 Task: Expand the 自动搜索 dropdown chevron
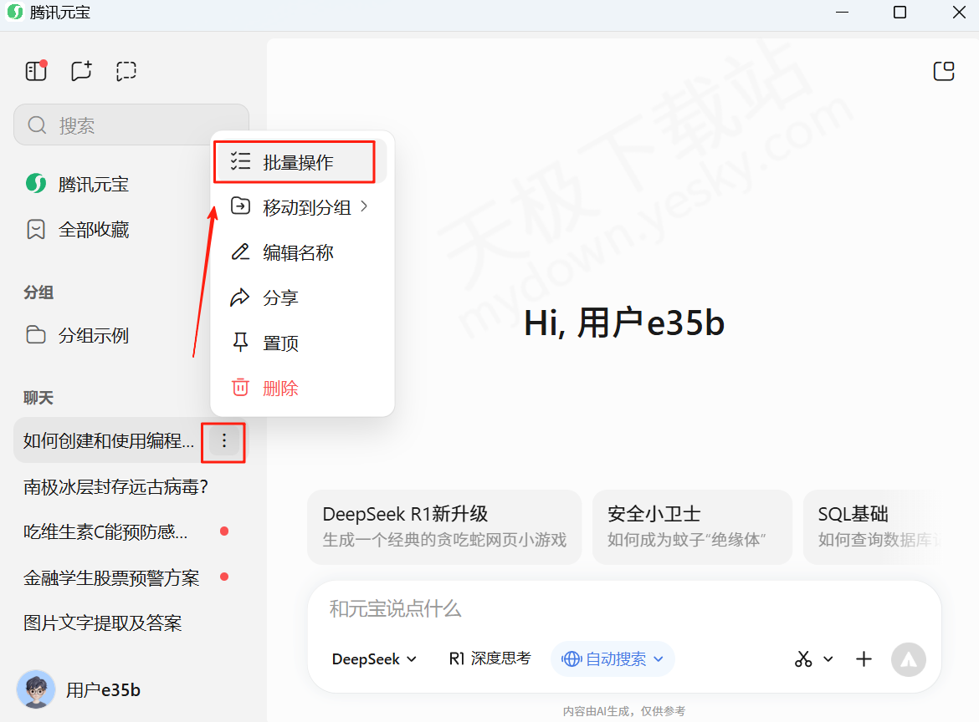pos(658,659)
